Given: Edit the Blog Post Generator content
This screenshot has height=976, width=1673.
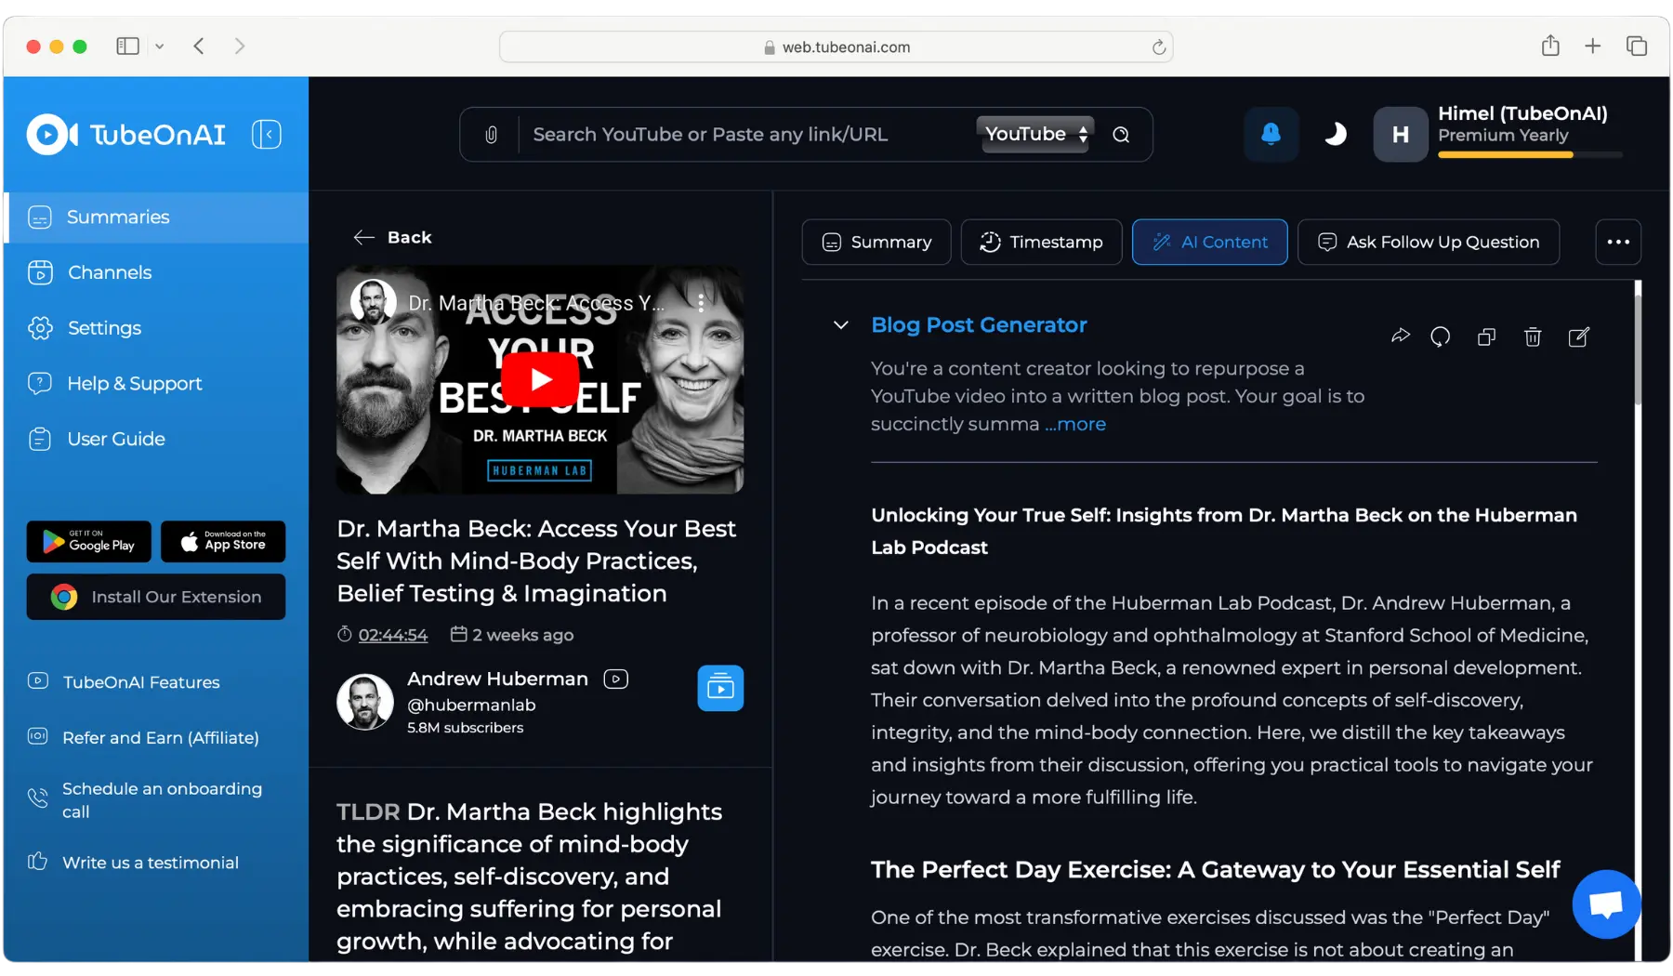Looking at the screenshot, I should point(1578,336).
